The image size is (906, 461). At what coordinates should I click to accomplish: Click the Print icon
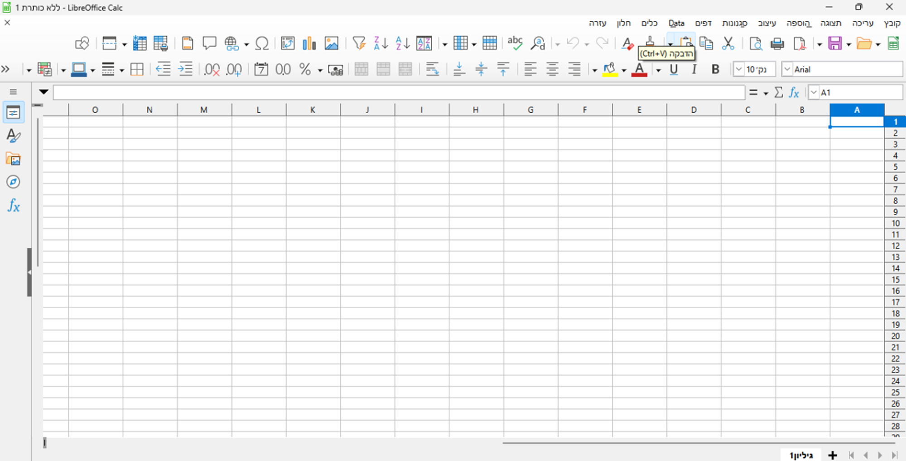click(x=777, y=44)
